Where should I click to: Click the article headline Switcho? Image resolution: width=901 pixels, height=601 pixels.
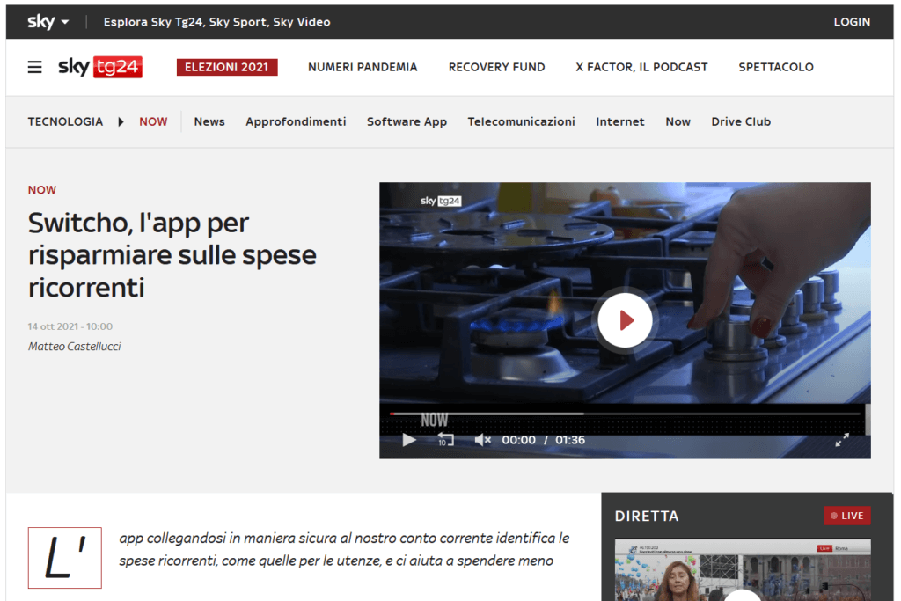[x=172, y=255]
